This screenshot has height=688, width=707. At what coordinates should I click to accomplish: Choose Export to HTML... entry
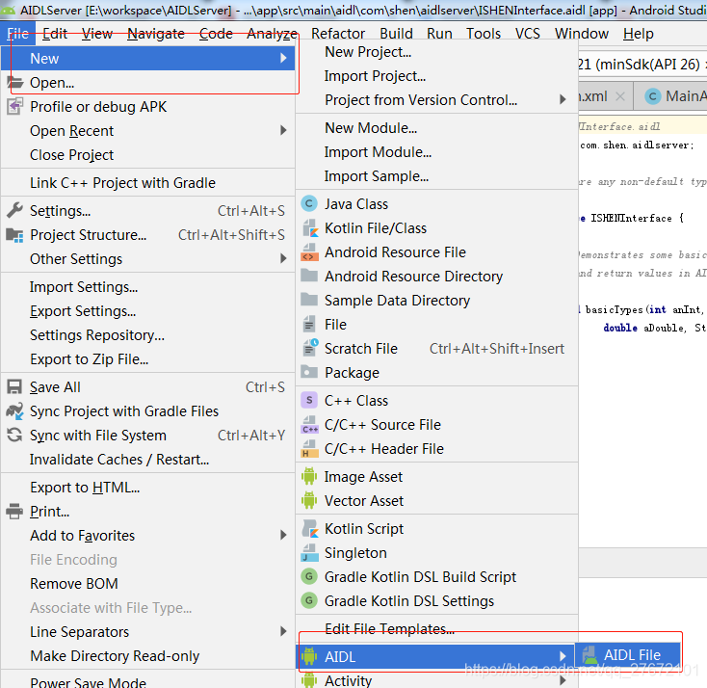coord(148,488)
